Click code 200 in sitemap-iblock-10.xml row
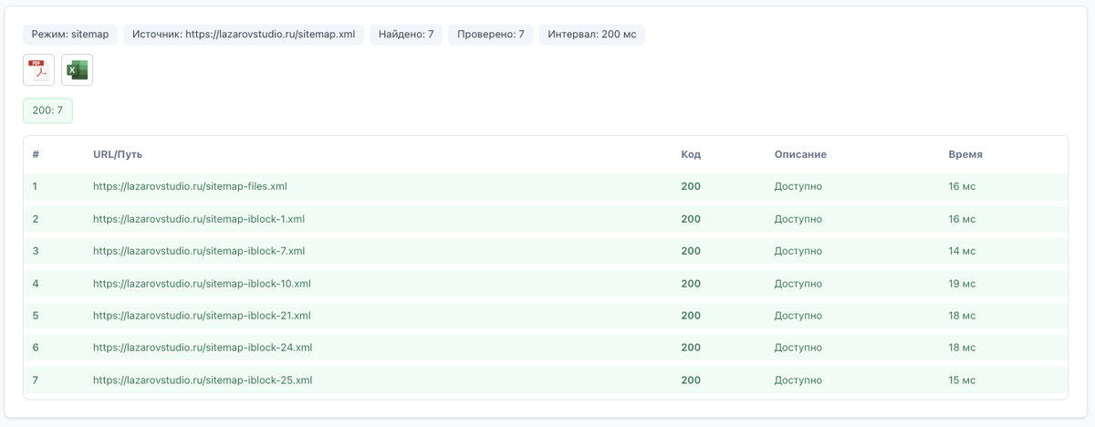 pyautogui.click(x=691, y=284)
